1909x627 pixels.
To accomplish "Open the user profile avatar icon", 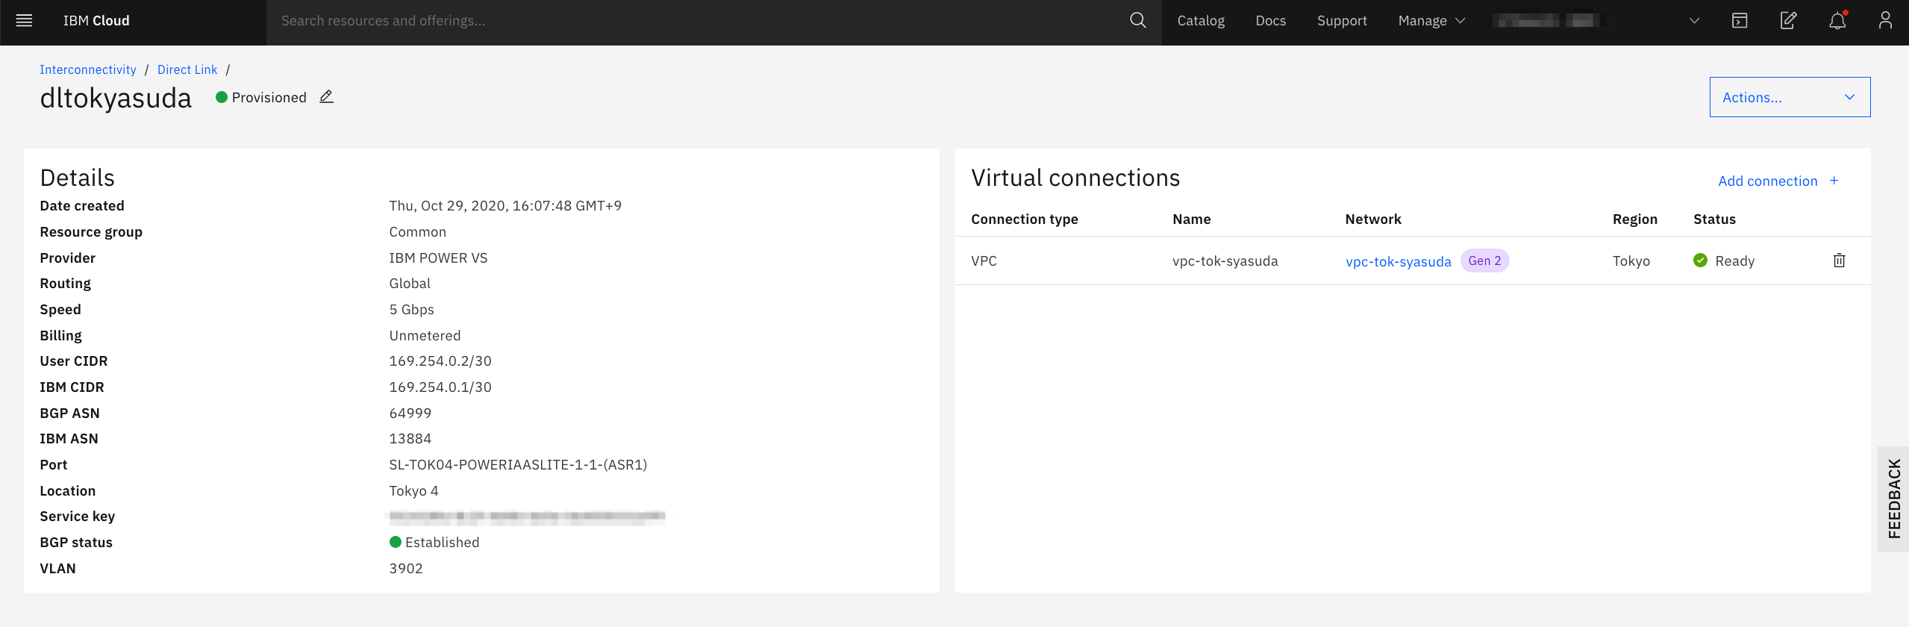I will [1885, 21].
